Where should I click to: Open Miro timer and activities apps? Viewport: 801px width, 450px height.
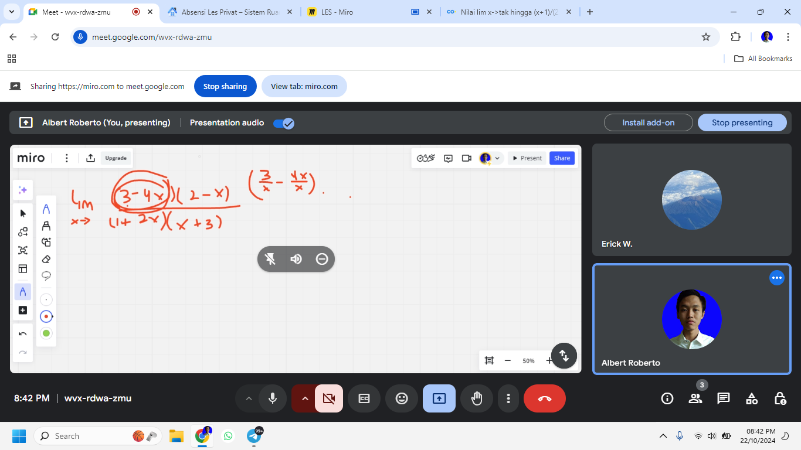tap(426, 158)
